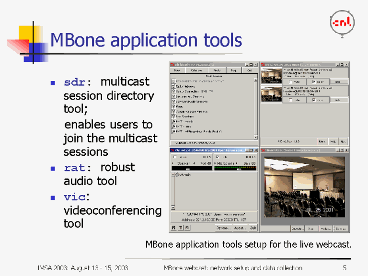Click the arrow left of the Microphone label
The height and width of the screenshot is (276, 368).
[215, 163]
